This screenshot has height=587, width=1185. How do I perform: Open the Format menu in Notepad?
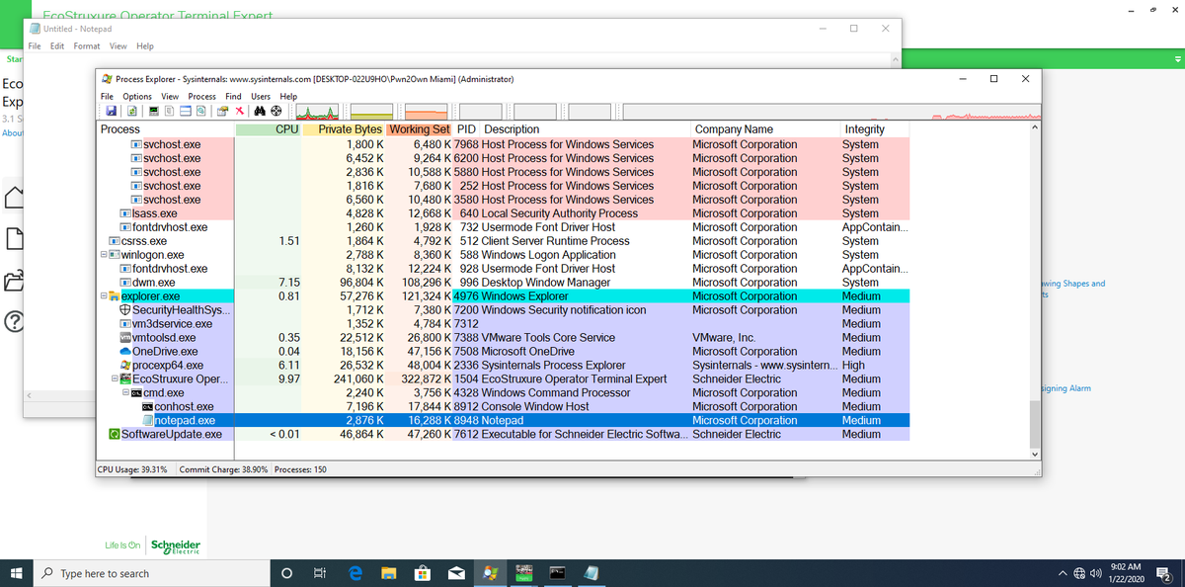(87, 45)
